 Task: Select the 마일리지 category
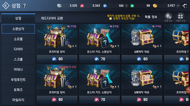(x=18, y=100)
